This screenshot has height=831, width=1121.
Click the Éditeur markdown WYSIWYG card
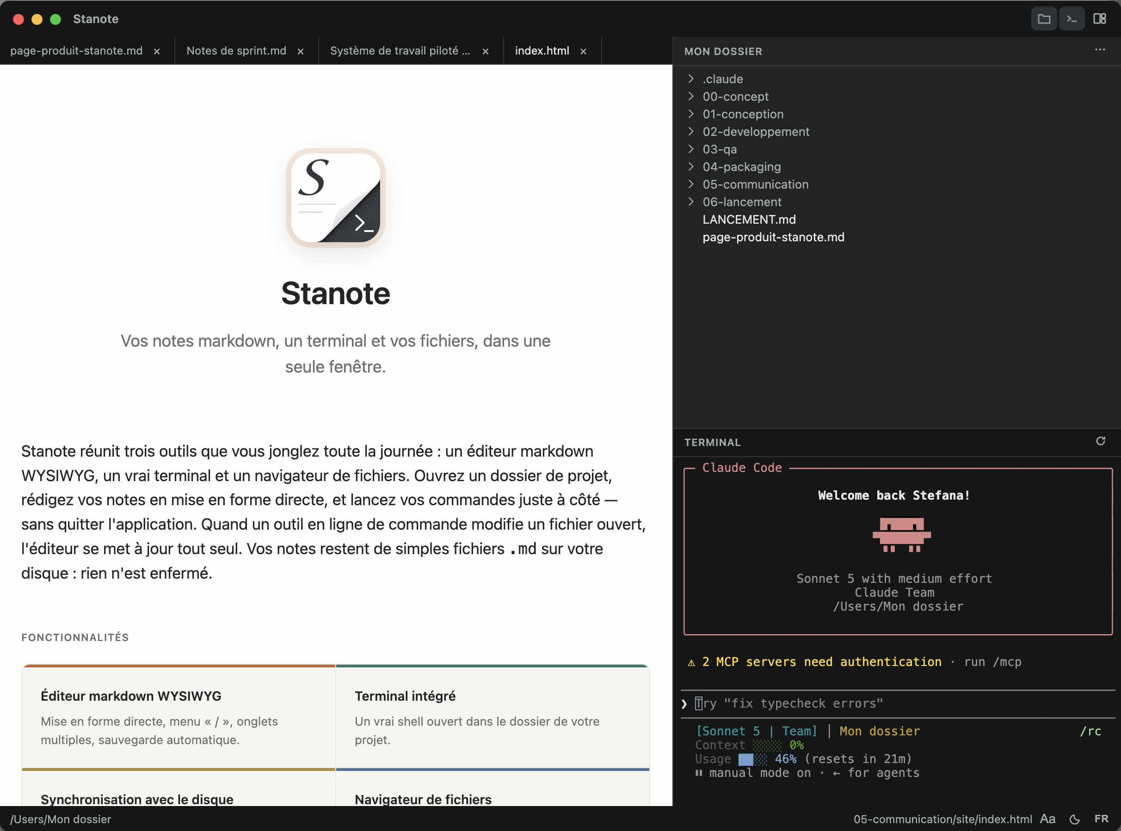[x=179, y=717]
